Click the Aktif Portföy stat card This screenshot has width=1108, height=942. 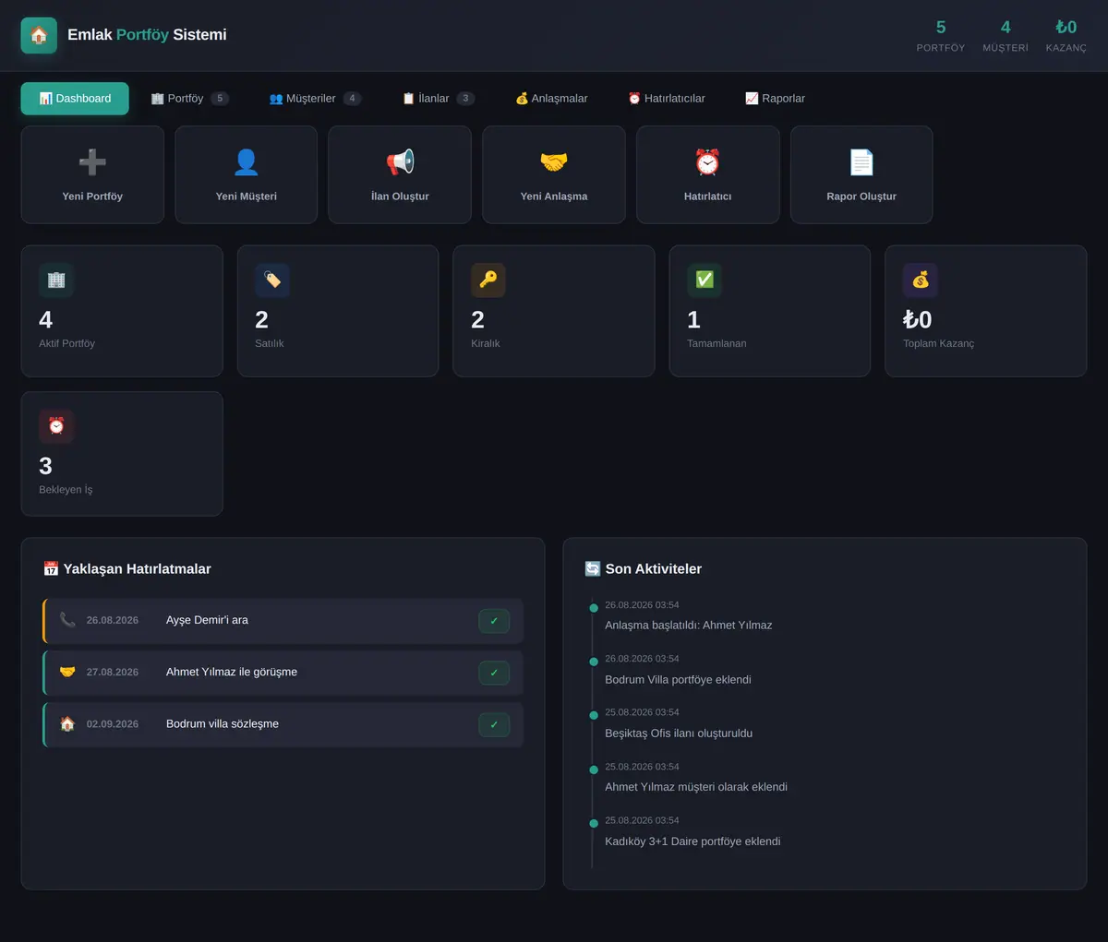pyautogui.click(x=122, y=311)
